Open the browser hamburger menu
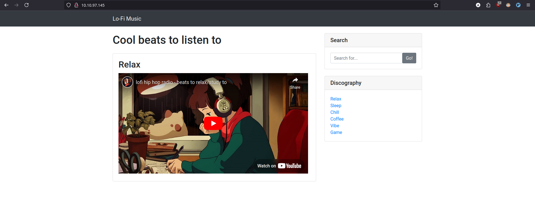535x209 pixels. [x=528, y=5]
